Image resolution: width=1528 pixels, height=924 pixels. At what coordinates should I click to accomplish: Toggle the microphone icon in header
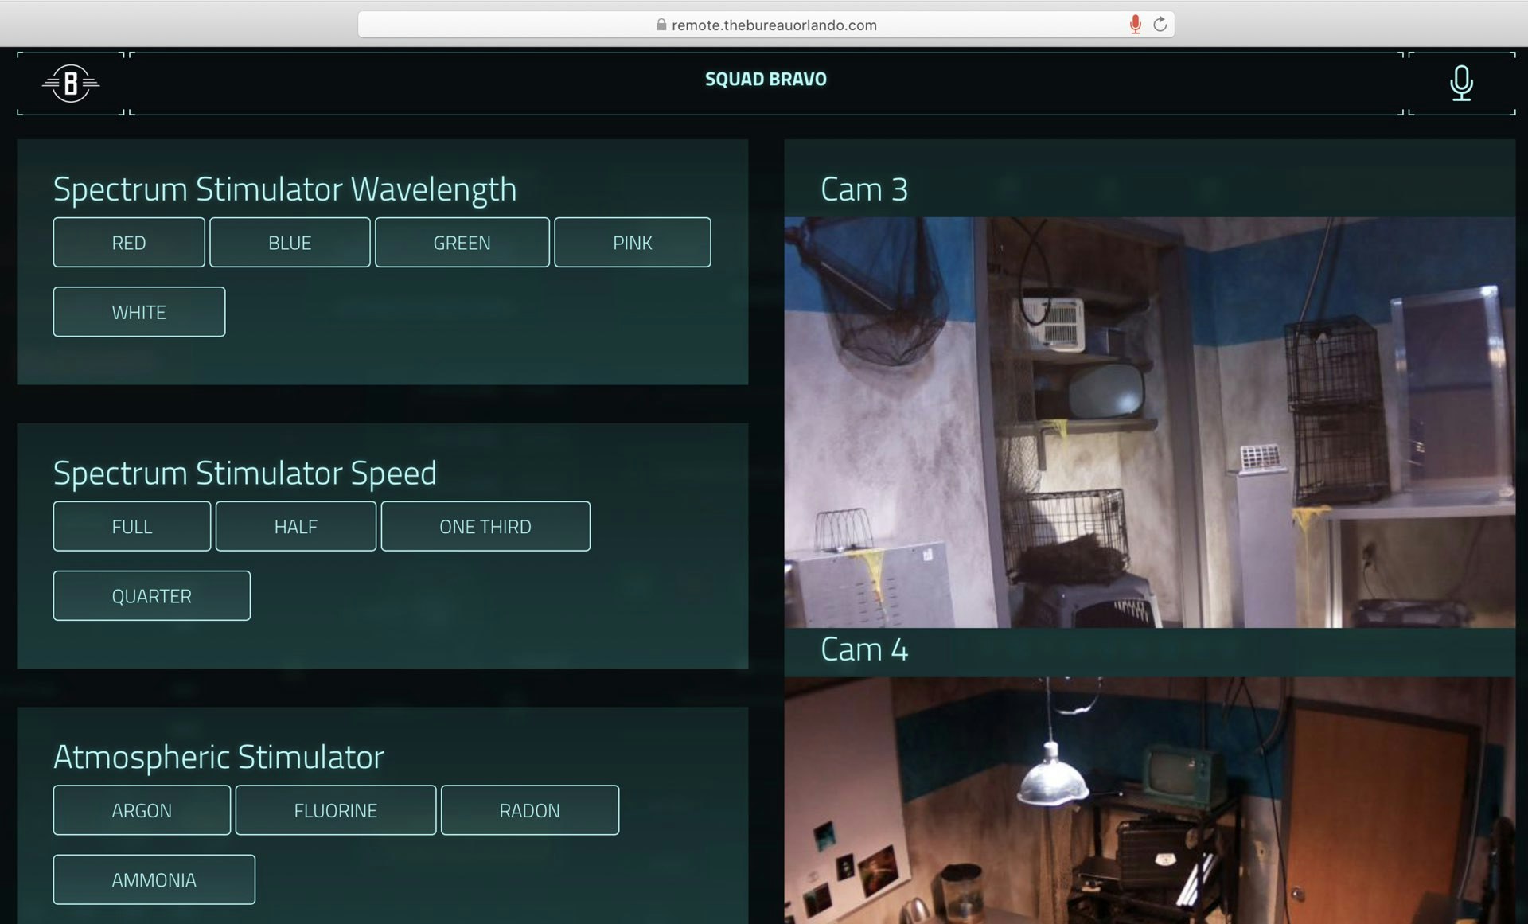coord(1461,83)
